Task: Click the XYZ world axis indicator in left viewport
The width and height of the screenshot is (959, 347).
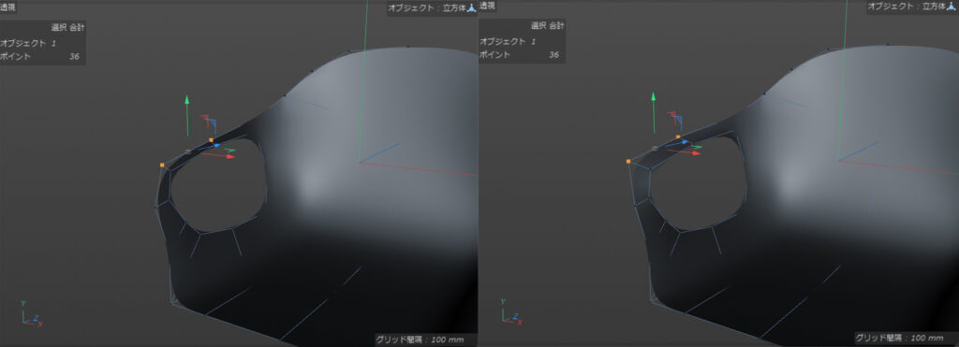Action: 30,313
